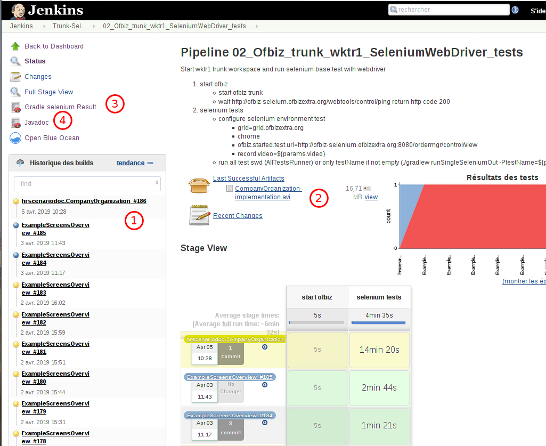The height and width of the screenshot is (446, 546).
Task: Open Gradle selenium Result link
Action: (x=60, y=107)
